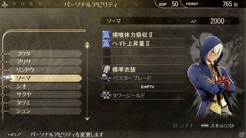Select リンドウ from the character list
Image resolution: width=246 pixels, height=138 pixels.
45,70
